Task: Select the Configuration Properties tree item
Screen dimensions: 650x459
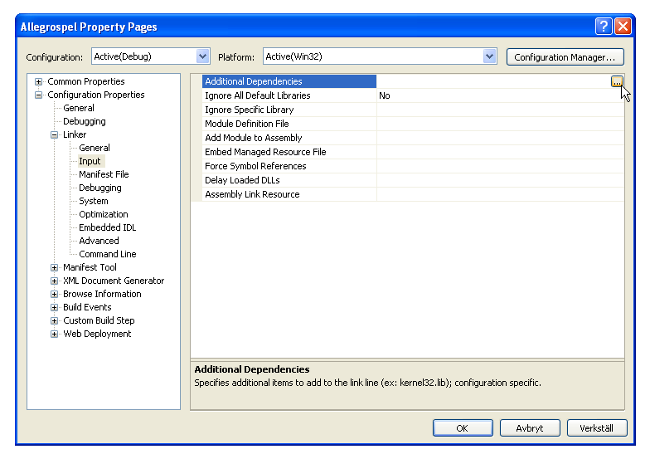Action: click(x=96, y=95)
